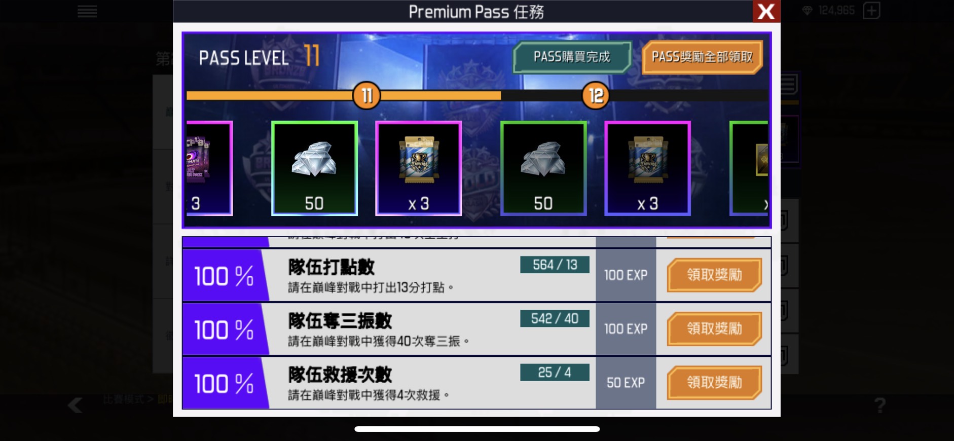The width and height of the screenshot is (954, 441).
Task: Click the level 11 progress marker
Action: tap(366, 95)
